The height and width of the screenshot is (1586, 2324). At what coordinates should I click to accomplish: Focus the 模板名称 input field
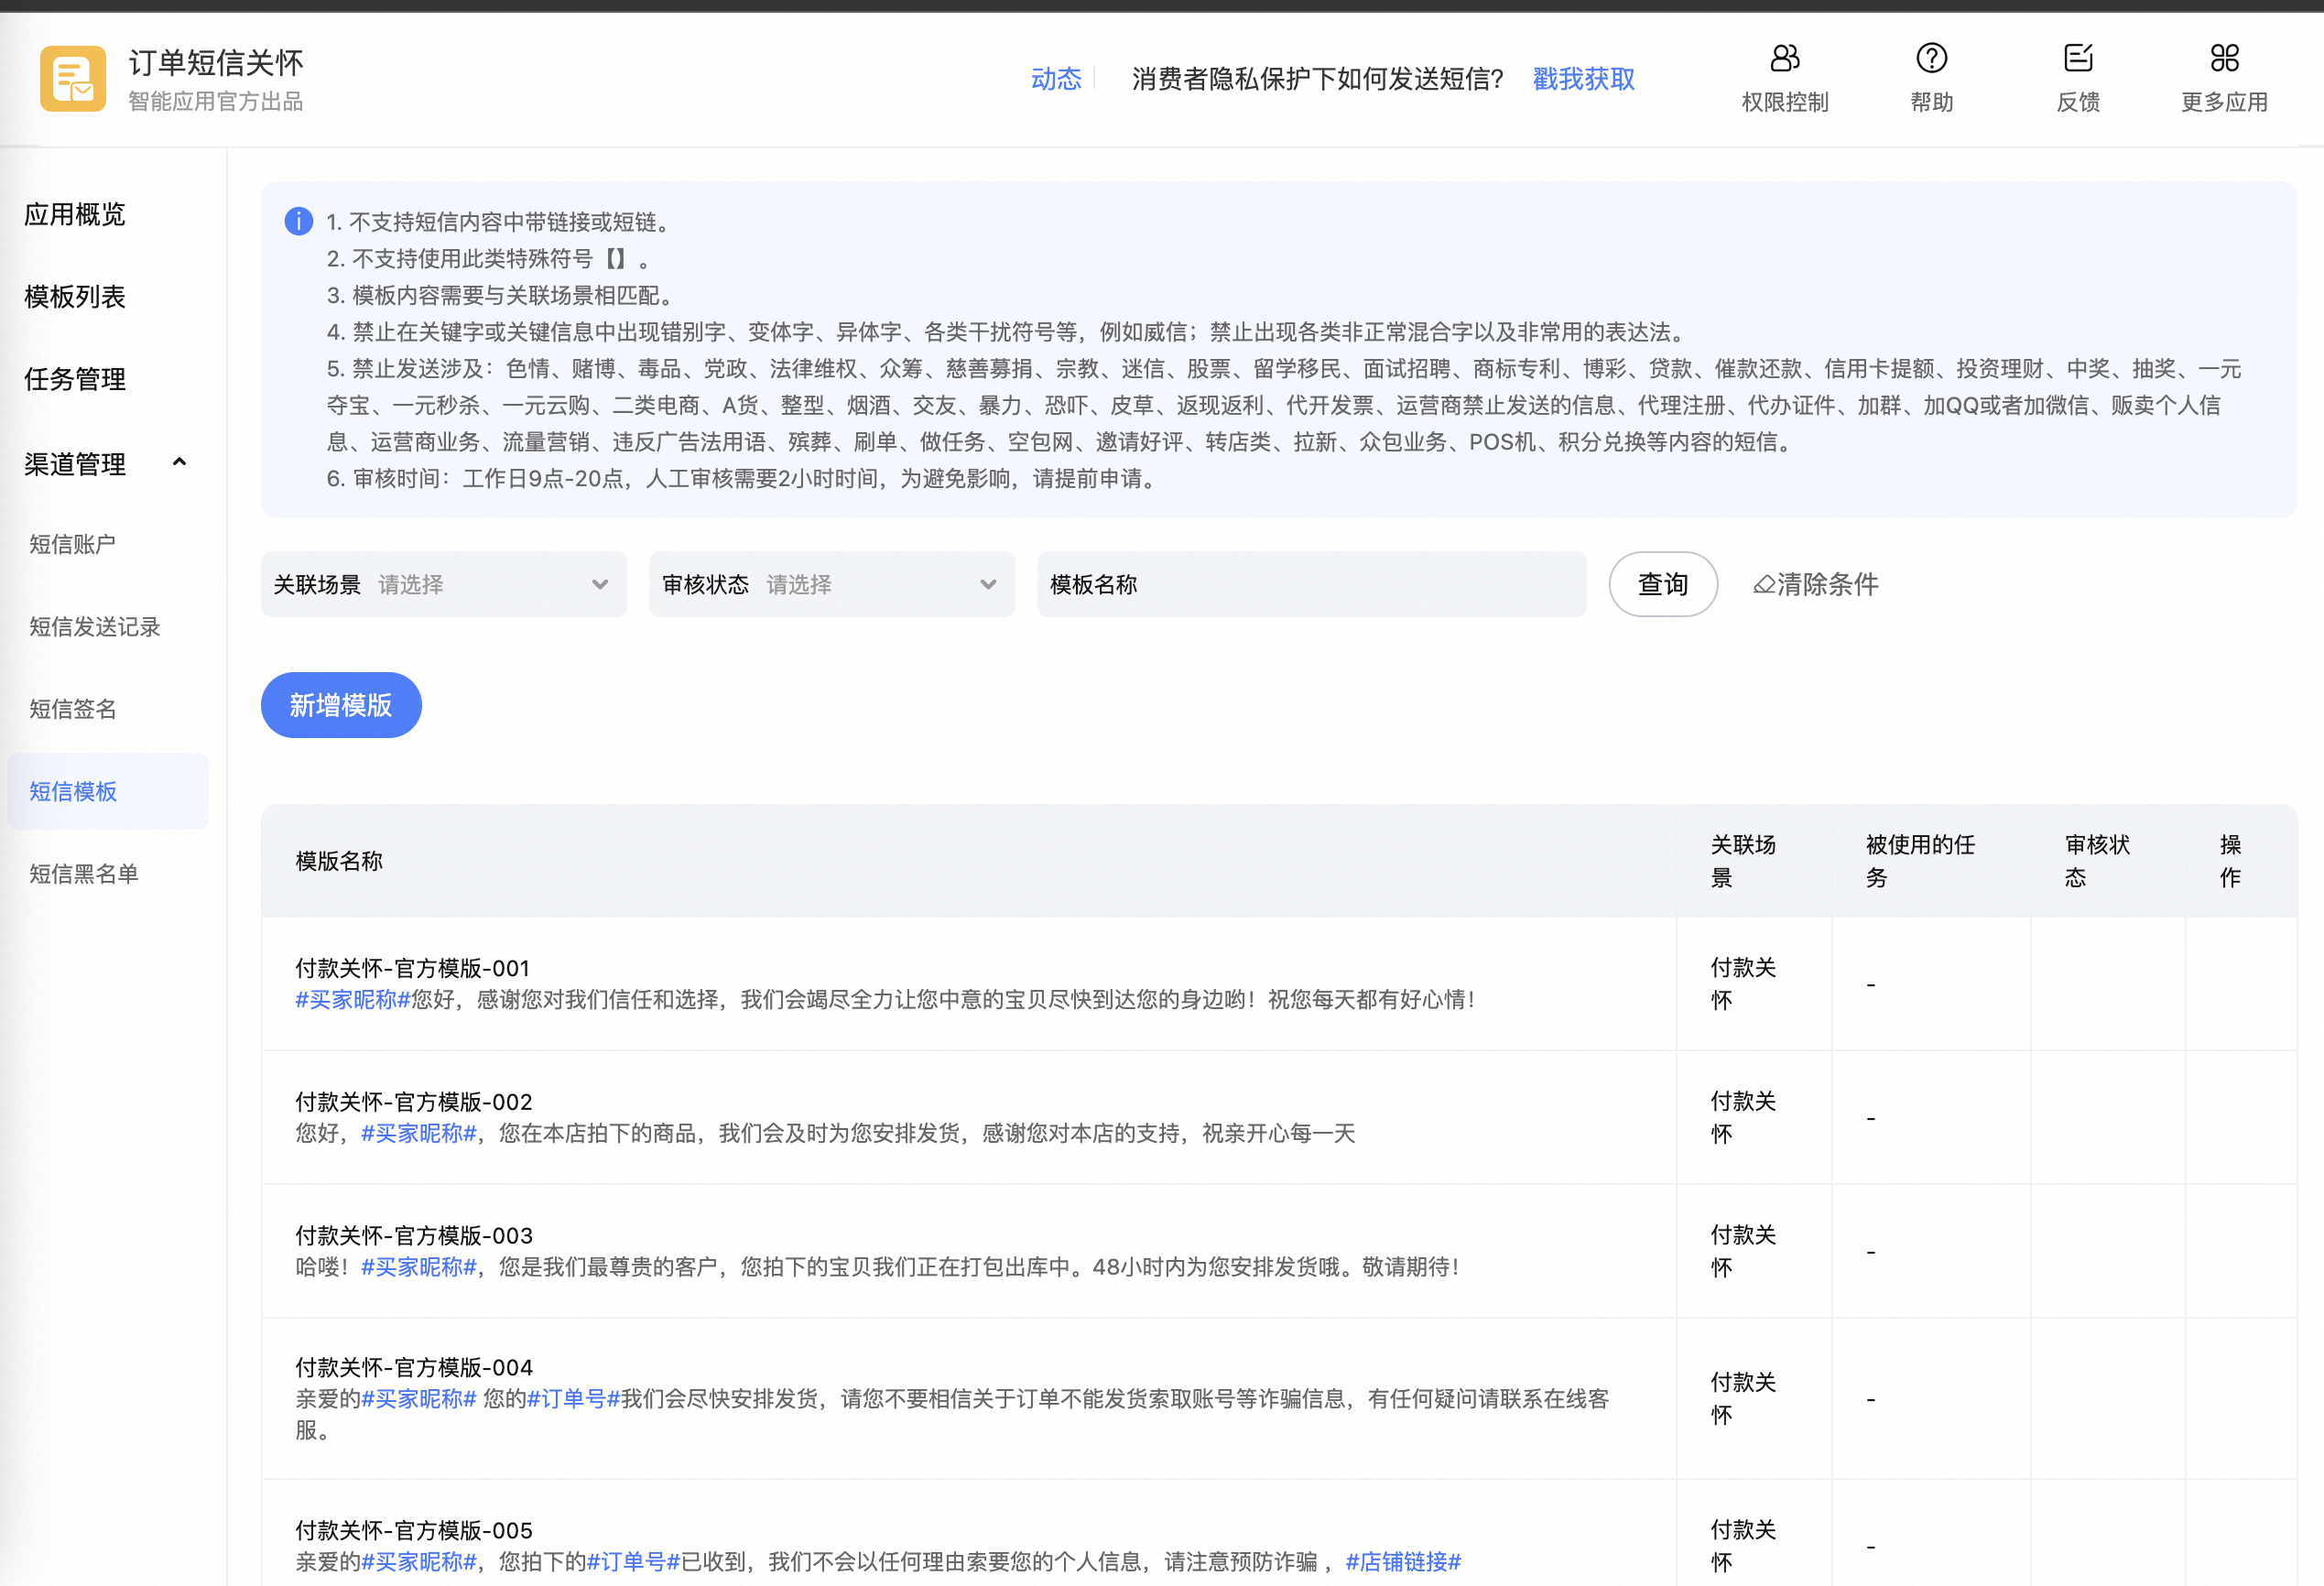[1350, 584]
